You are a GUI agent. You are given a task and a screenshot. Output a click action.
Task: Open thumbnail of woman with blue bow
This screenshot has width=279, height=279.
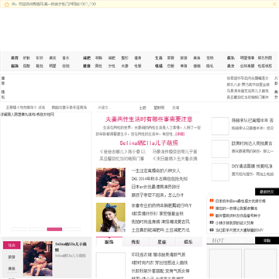[x=111, y=217]
